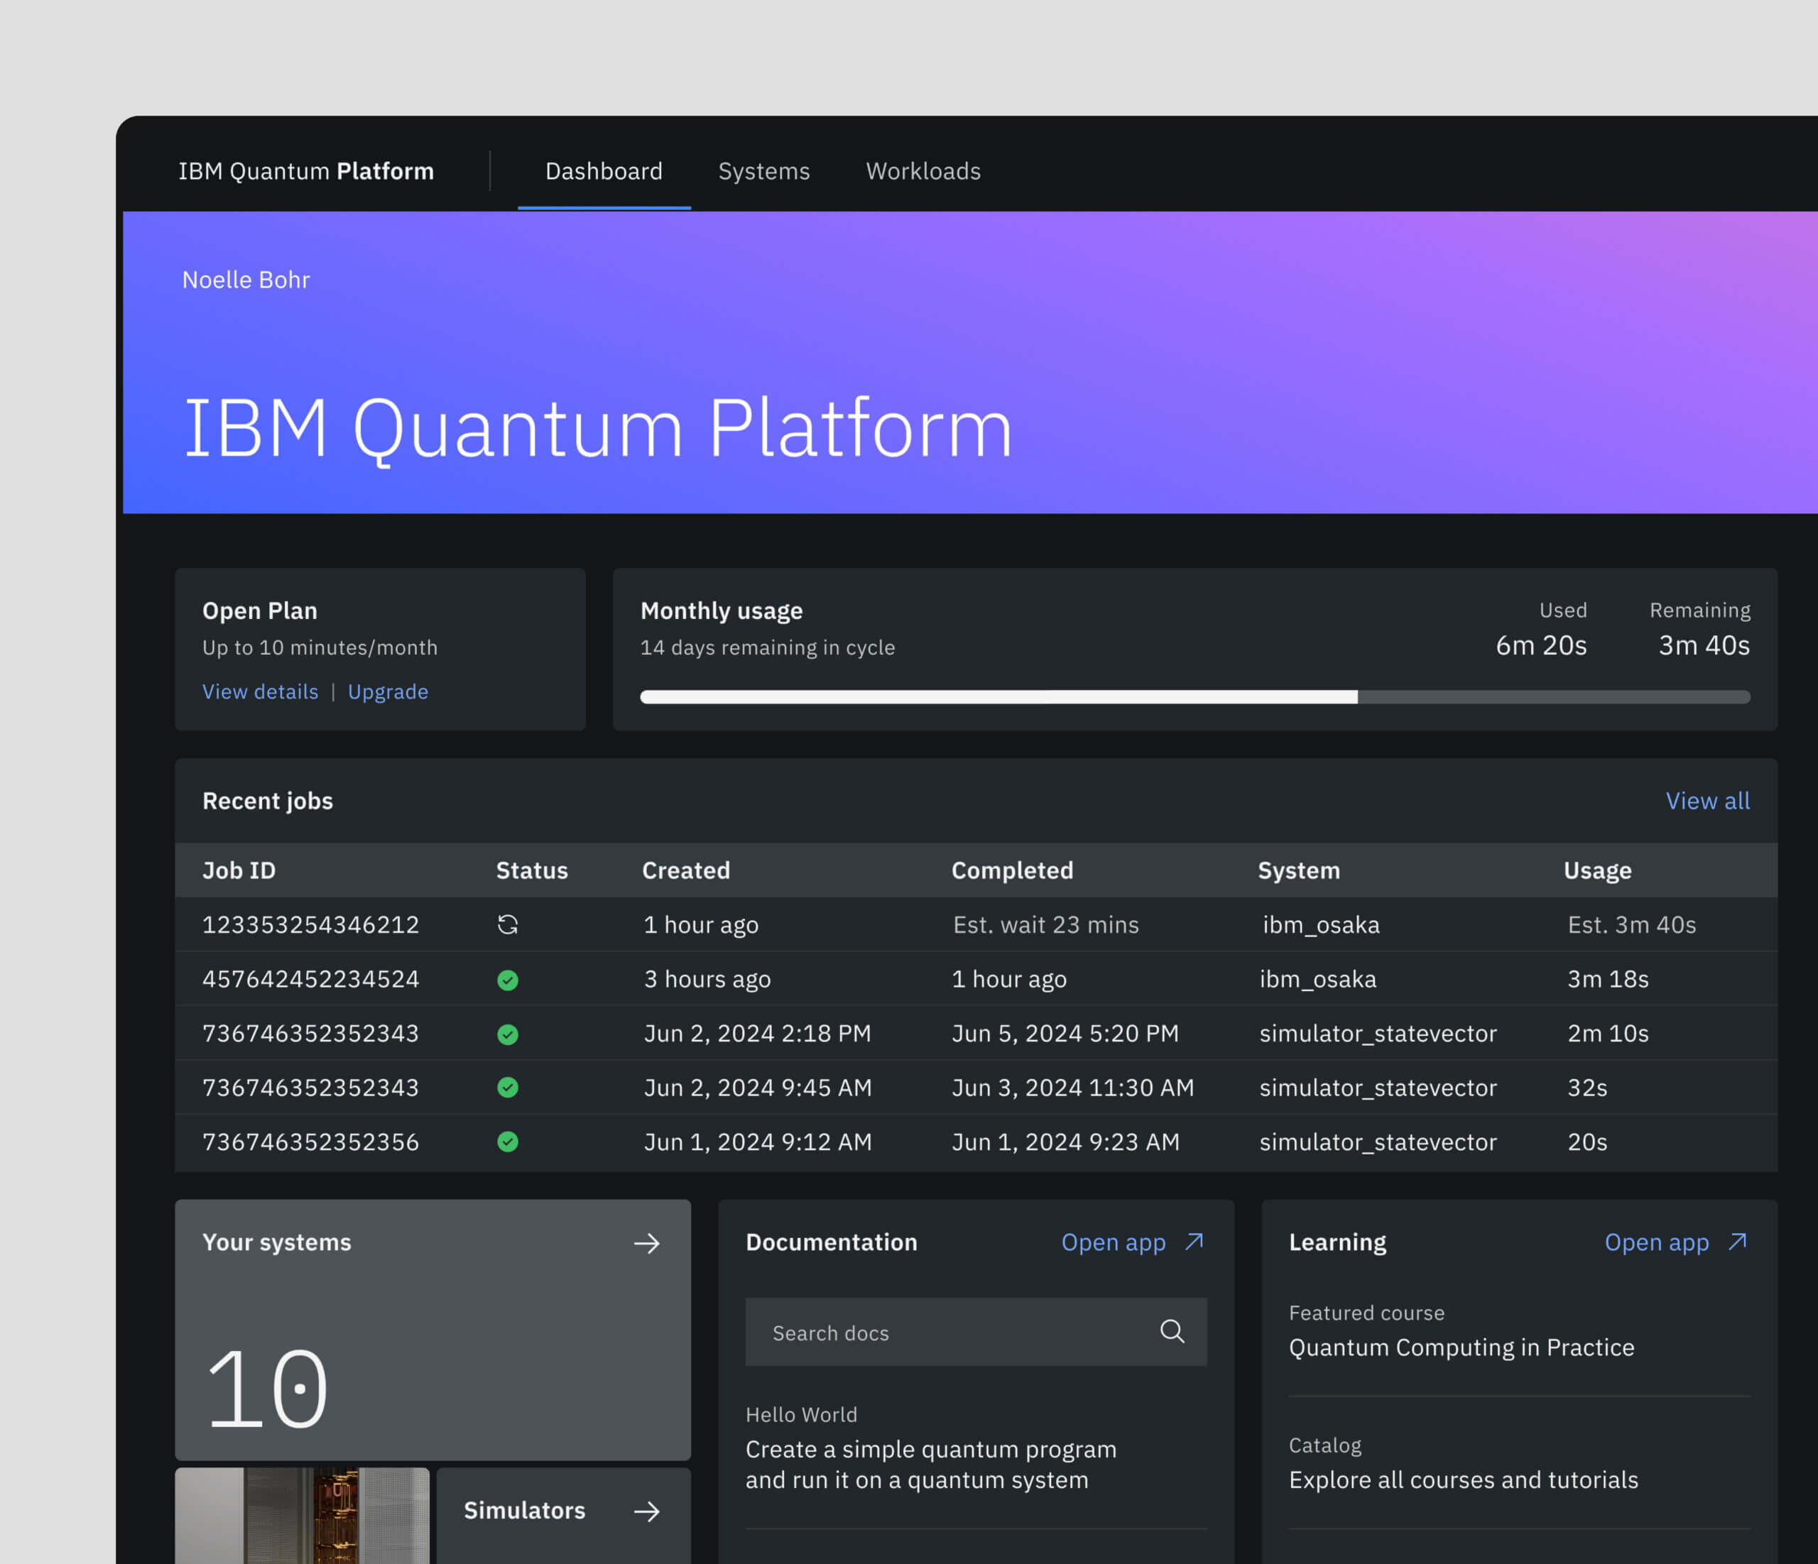Click the '2m 10s' usage value
The height and width of the screenshot is (1564, 1818).
pyautogui.click(x=1609, y=1033)
